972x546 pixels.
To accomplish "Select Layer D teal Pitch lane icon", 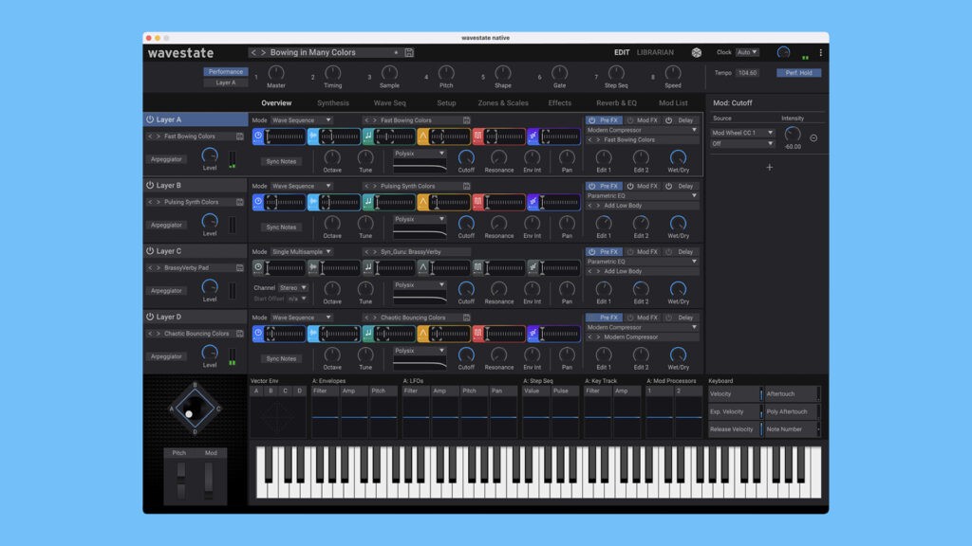I will pyautogui.click(x=368, y=334).
